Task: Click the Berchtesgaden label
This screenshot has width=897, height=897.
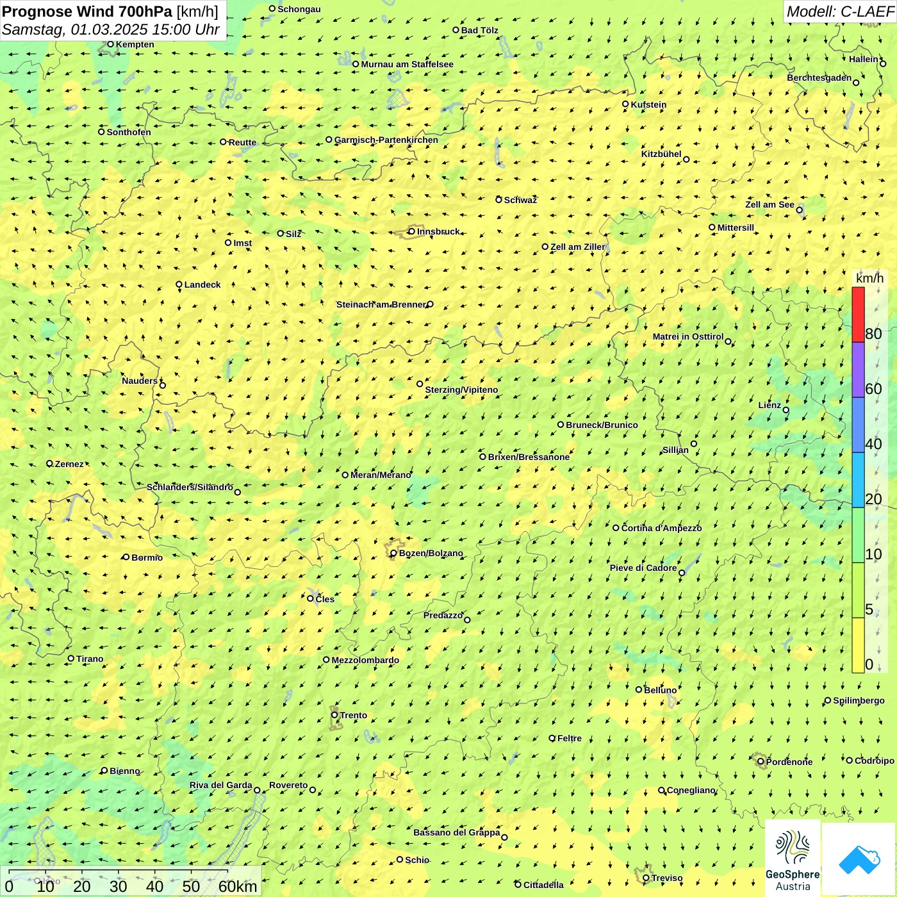Action: click(819, 78)
